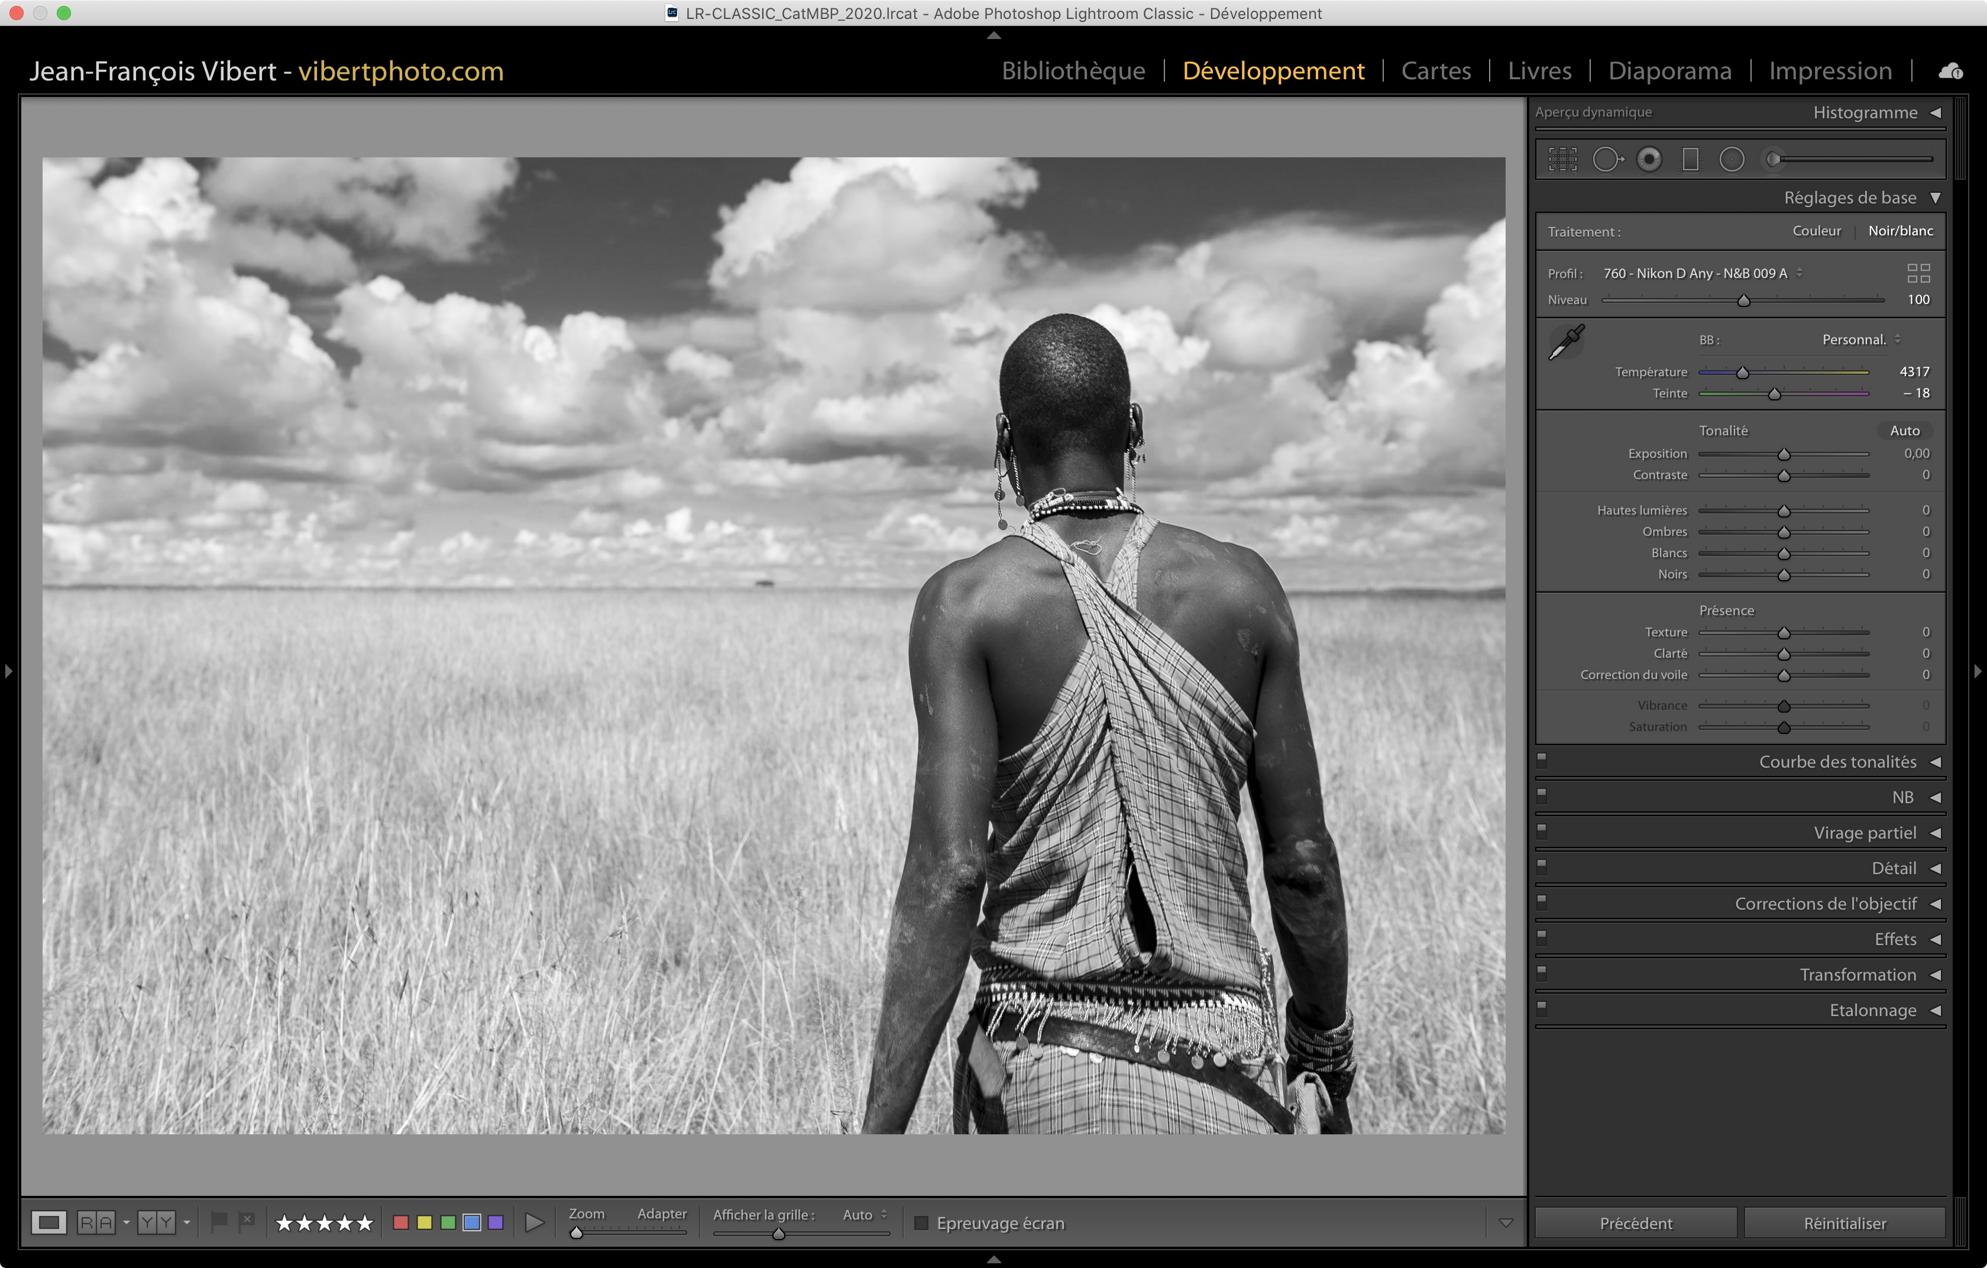Screen dimensions: 1987x1268
Task: Switch treatment to Couleur
Action: coord(1816,231)
